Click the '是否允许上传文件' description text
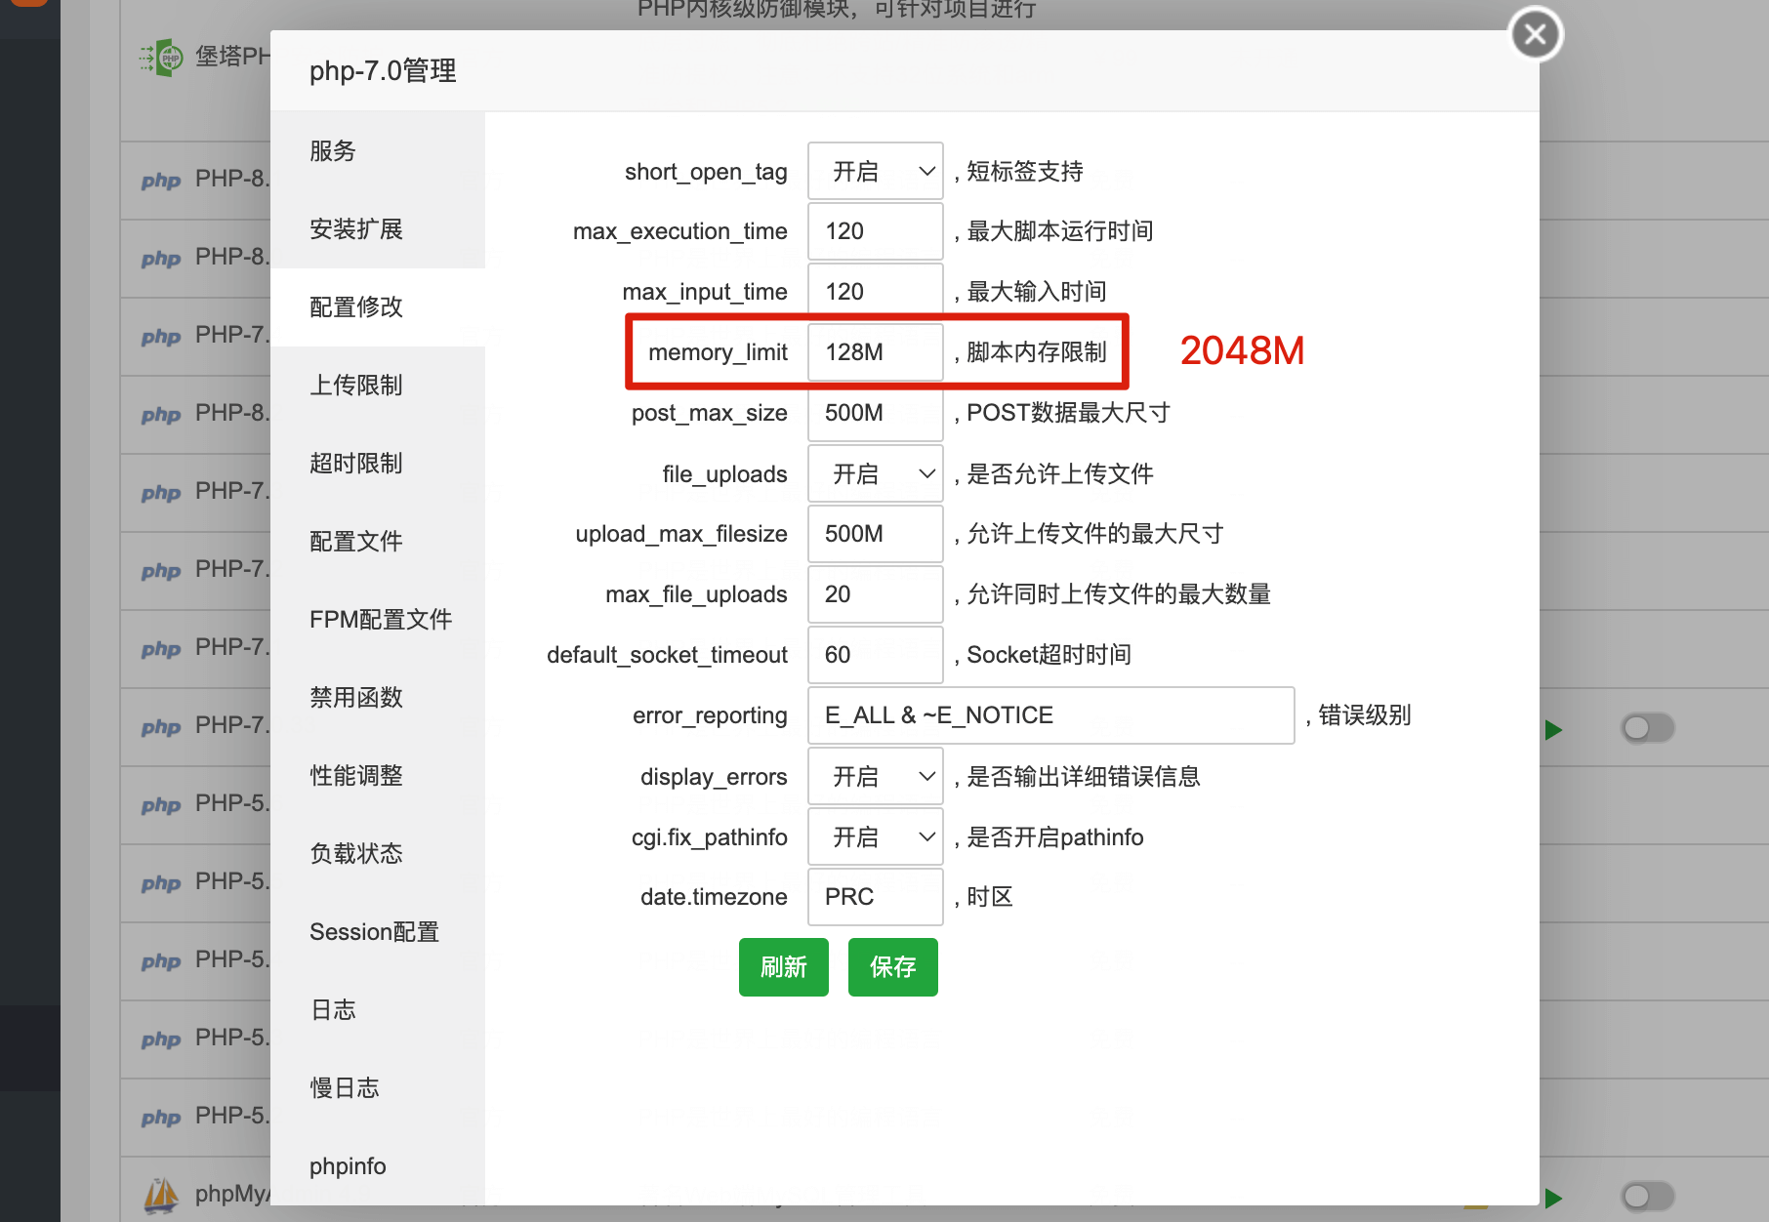Image resolution: width=1769 pixels, height=1222 pixels. 1060,474
